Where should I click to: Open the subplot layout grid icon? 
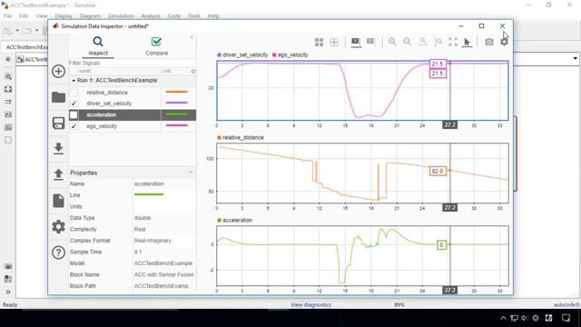click(x=319, y=42)
